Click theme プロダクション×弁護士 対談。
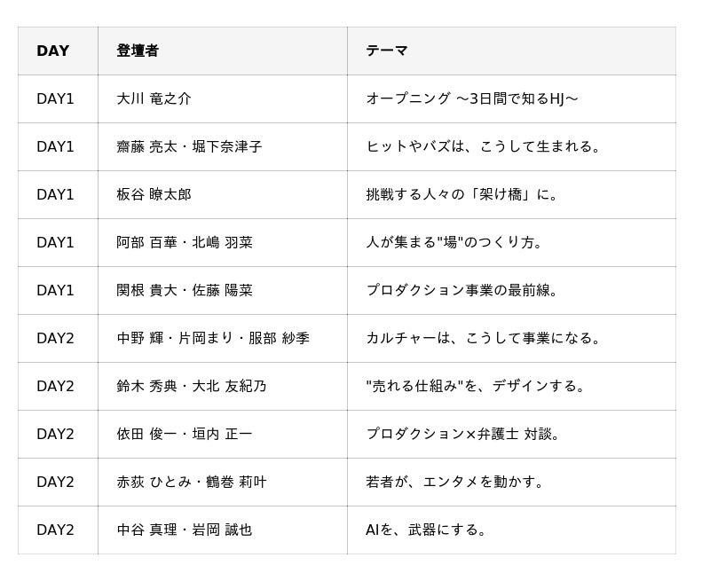The image size is (710, 581). 462,435
